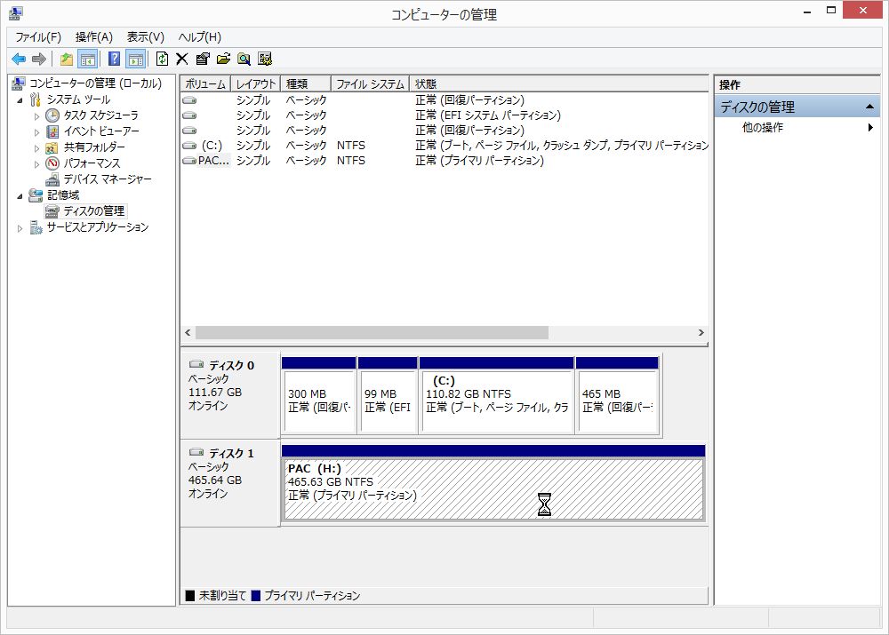The height and width of the screenshot is (635, 889).
Task: Select the 300 MB recovery partition block
Action: (x=319, y=395)
